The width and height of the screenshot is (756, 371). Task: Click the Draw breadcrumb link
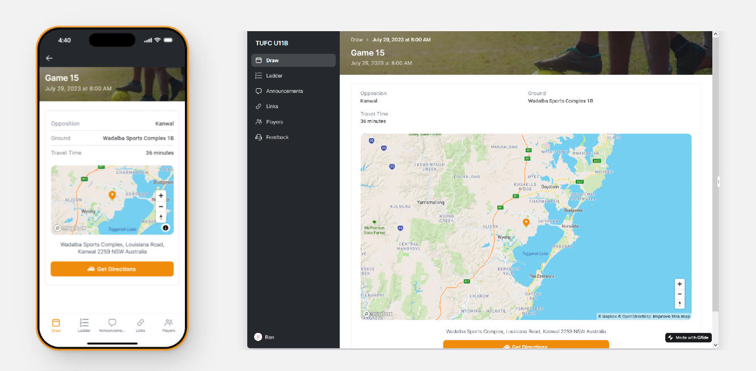(x=356, y=40)
